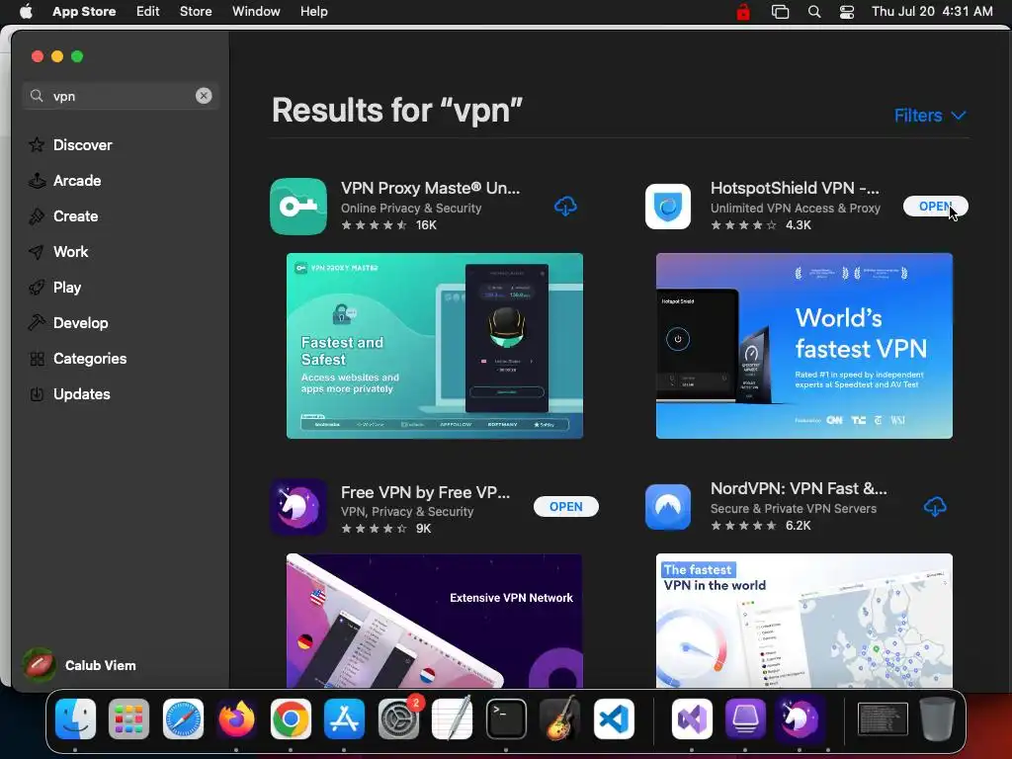Screen dimensions: 1012x759
Task: Go to the Arcade section
Action: 64,181
